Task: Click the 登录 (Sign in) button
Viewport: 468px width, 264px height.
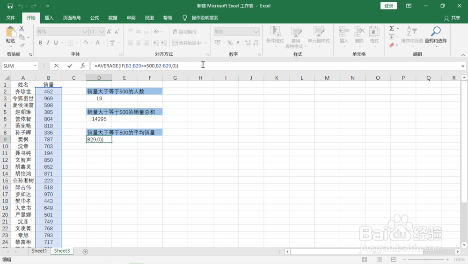Action: tap(388, 6)
